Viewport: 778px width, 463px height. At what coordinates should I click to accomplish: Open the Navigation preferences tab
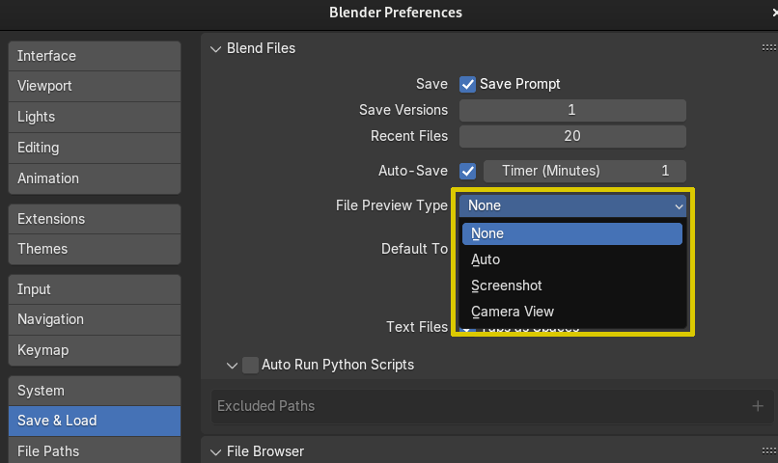pos(95,319)
